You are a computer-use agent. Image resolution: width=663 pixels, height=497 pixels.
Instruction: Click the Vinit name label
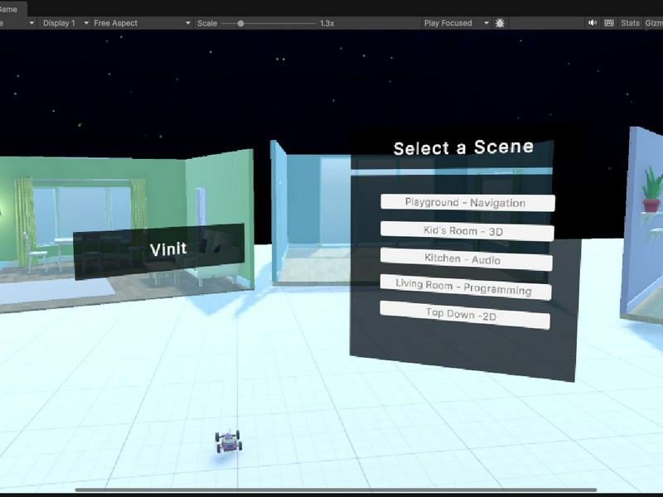tap(168, 248)
